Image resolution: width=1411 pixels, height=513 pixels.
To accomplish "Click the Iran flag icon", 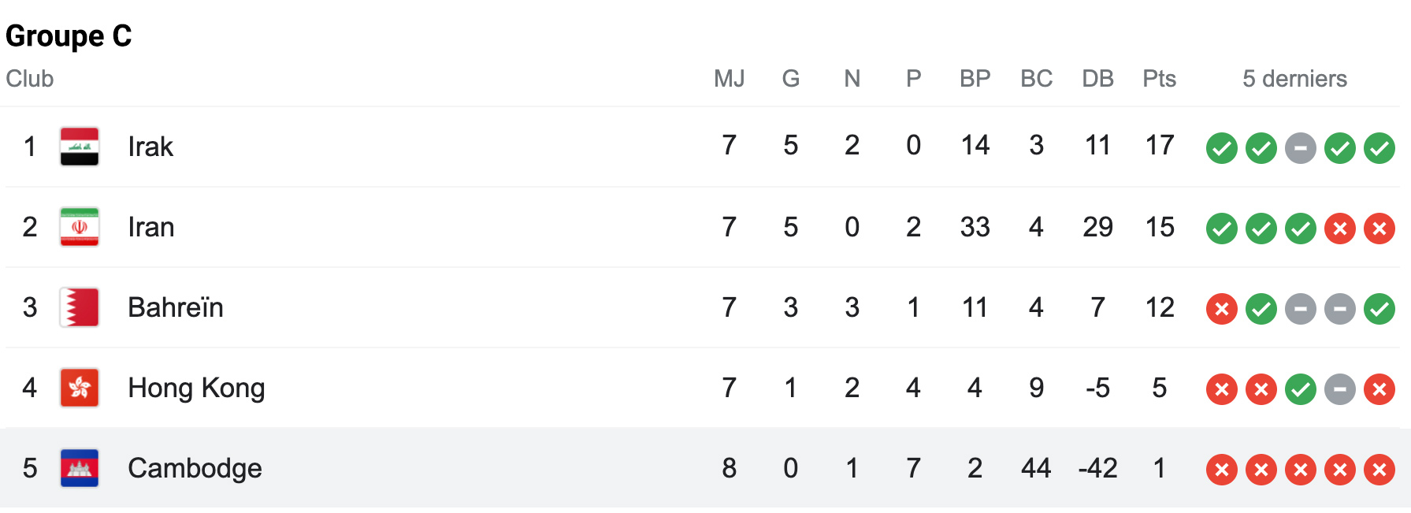I will click(80, 227).
